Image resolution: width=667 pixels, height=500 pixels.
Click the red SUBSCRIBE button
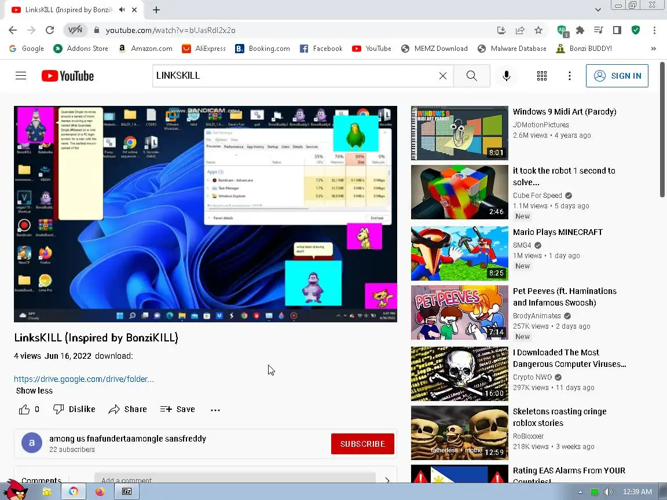362,444
